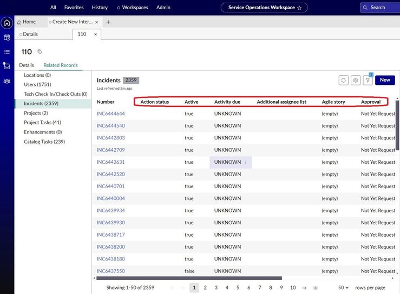Open the All menu
This screenshot has width=400, height=294.
(x=53, y=8)
